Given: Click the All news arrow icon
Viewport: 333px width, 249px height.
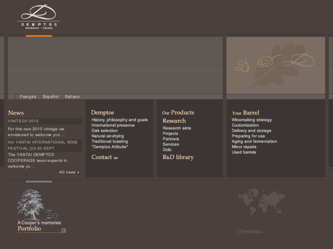Looking at the screenshot, I should click(x=78, y=172).
